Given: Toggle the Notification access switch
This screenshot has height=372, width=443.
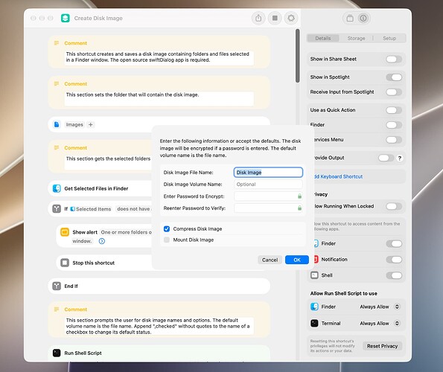Looking at the screenshot, I should point(394,260).
